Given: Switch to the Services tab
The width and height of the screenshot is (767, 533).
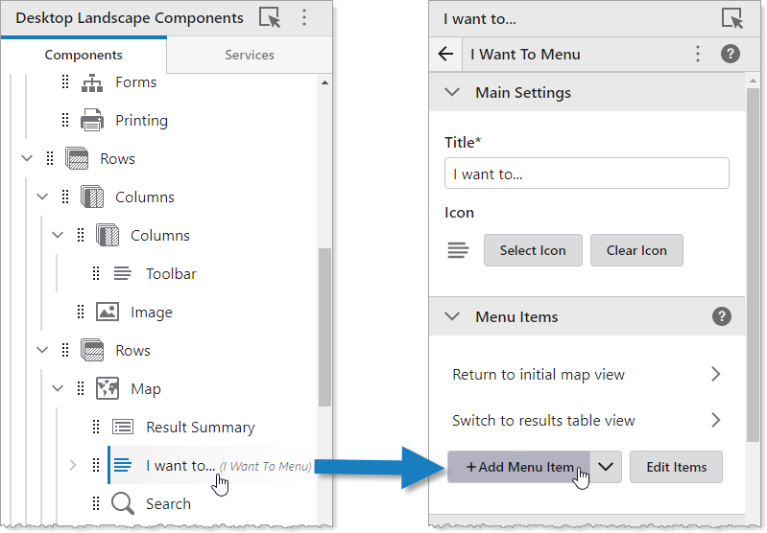Looking at the screenshot, I should (250, 55).
